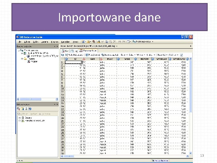Viewport: 217px width, 163px height.
Task: Click the character type icon of PLEC column
Action: 101,59
